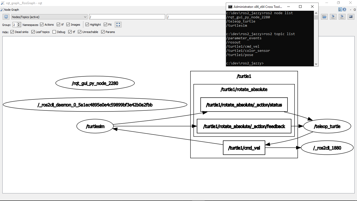
Task: Click the O close-plugin button
Action: coord(355,10)
